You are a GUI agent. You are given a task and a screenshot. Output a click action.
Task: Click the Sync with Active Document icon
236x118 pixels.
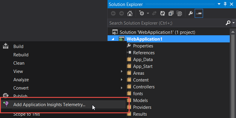click(154, 13)
